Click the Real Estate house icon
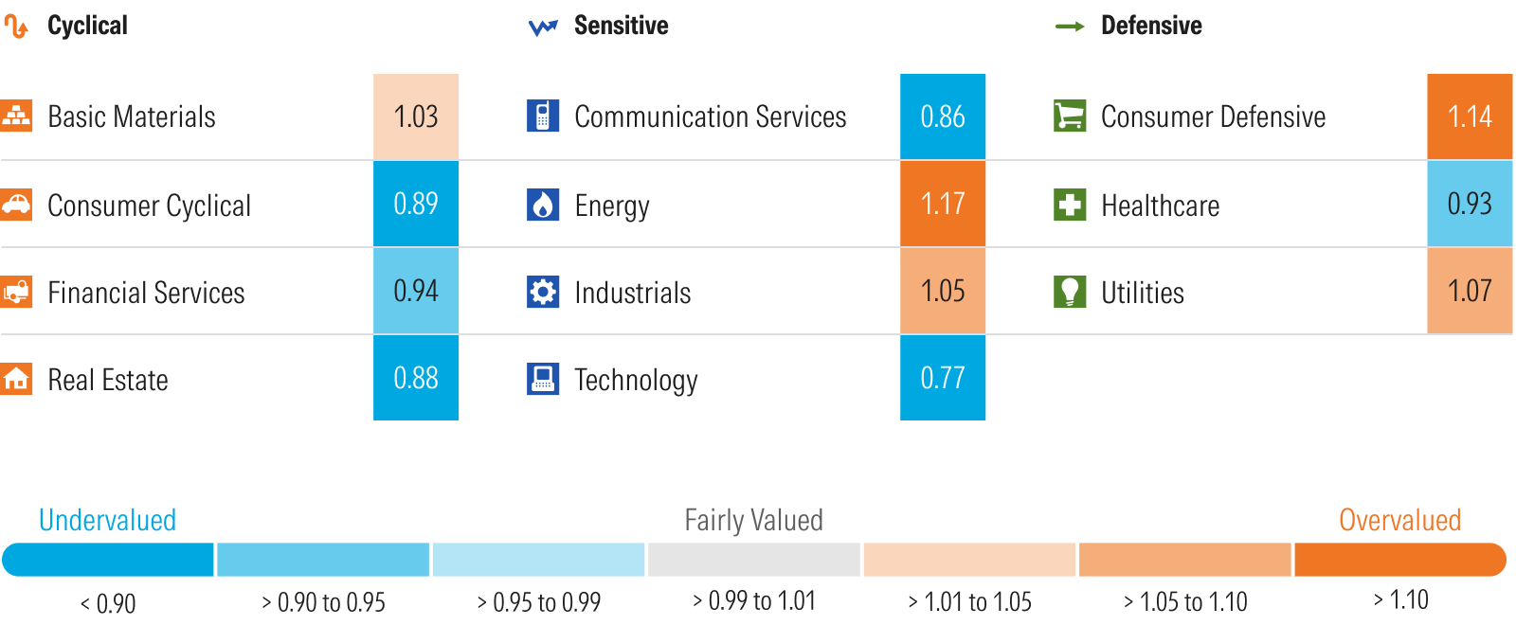1516x625 pixels. tap(16, 379)
